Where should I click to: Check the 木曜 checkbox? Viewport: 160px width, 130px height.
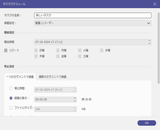[x=36, y=56]
